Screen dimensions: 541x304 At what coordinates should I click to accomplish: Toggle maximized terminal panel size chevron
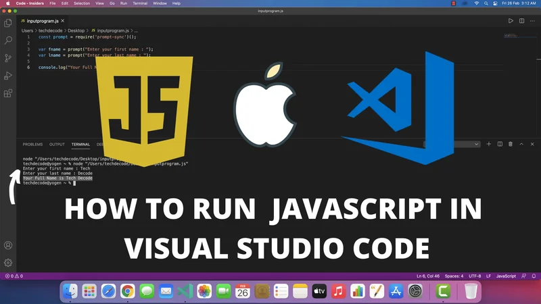(521, 144)
